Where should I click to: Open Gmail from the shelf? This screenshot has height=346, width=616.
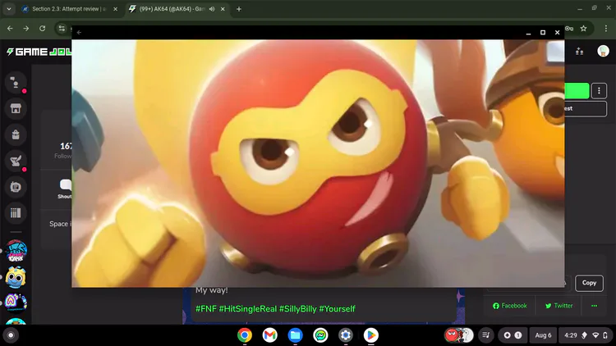[x=270, y=335]
